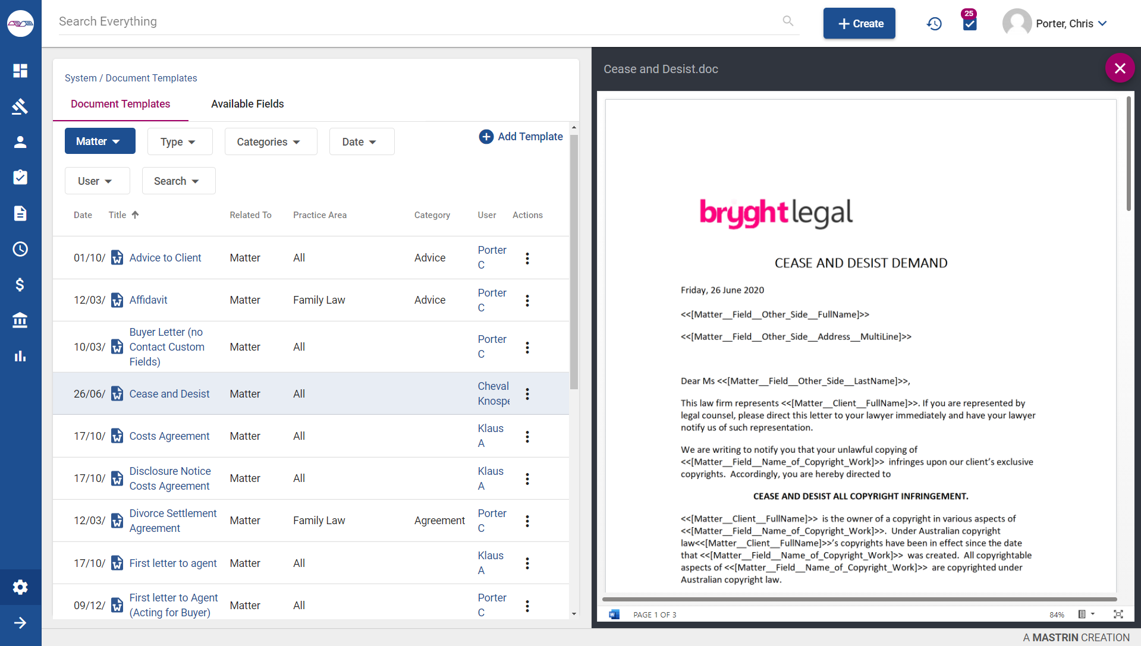The image size is (1141, 646).
Task: Expand the Categories filter dropdown
Action: click(x=271, y=141)
